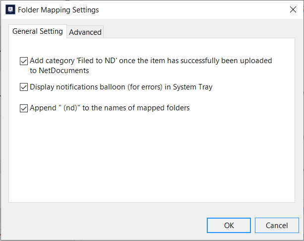Confirm settings with the OK button
The height and width of the screenshot is (241, 304).
pos(229,225)
